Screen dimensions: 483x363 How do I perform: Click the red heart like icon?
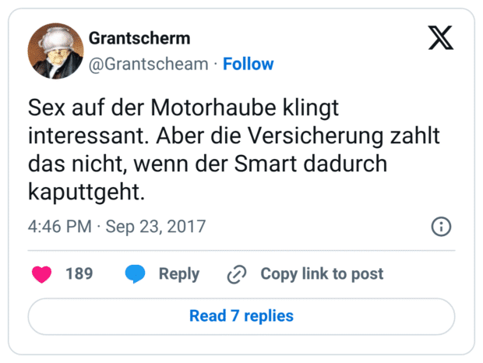point(41,273)
